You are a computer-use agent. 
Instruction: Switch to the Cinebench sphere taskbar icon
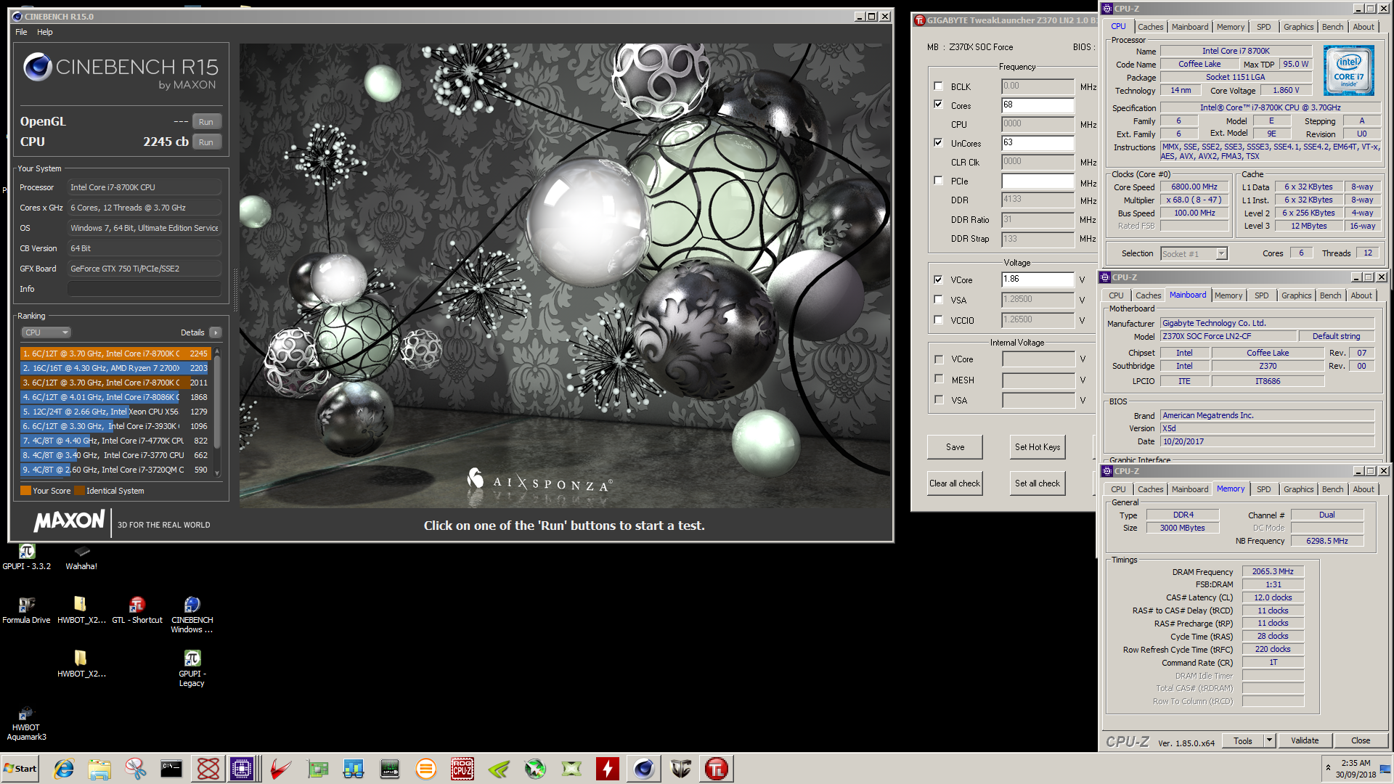pos(644,769)
